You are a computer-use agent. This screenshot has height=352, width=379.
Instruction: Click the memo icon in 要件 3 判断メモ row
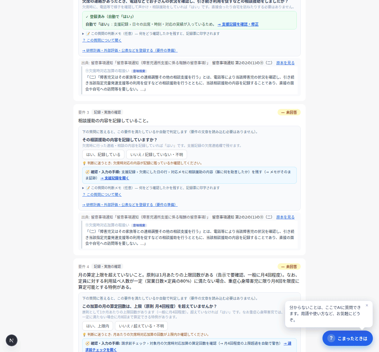88,188
